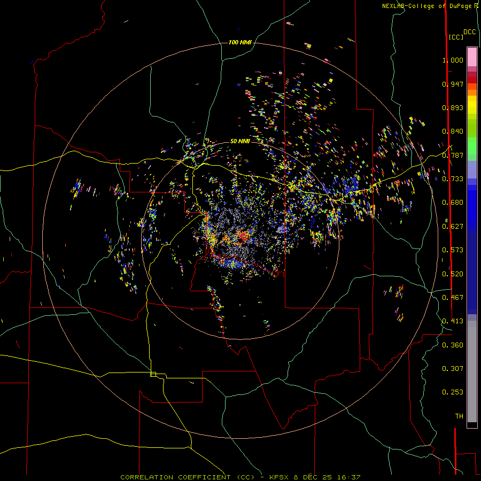Select the 0.467 scale value
Viewport: 481px width, 481px height.
pos(453,298)
